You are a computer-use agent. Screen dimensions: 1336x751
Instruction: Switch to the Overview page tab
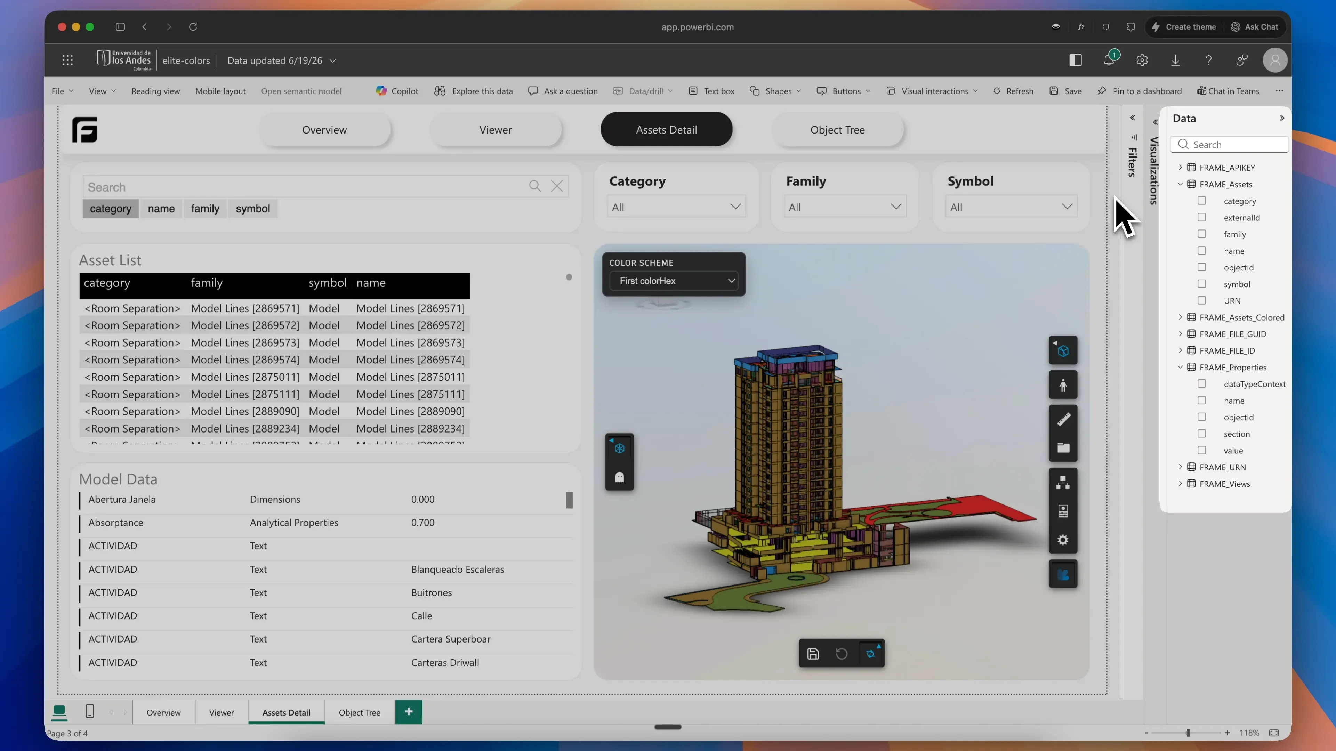(x=163, y=712)
